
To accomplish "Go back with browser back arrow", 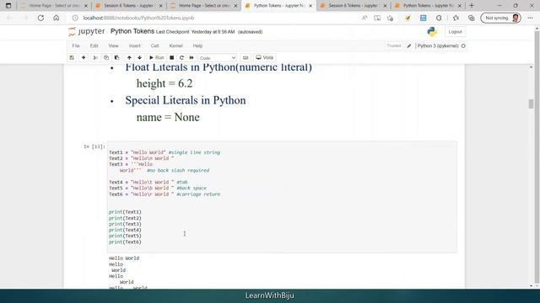I will tap(9, 18).
